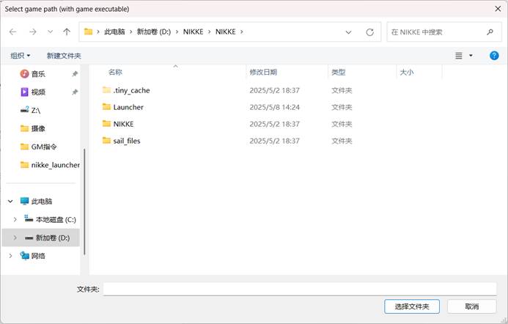The width and height of the screenshot is (508, 324).
Task: Open GM指令 folder in navigation pane
Action: tap(44, 147)
